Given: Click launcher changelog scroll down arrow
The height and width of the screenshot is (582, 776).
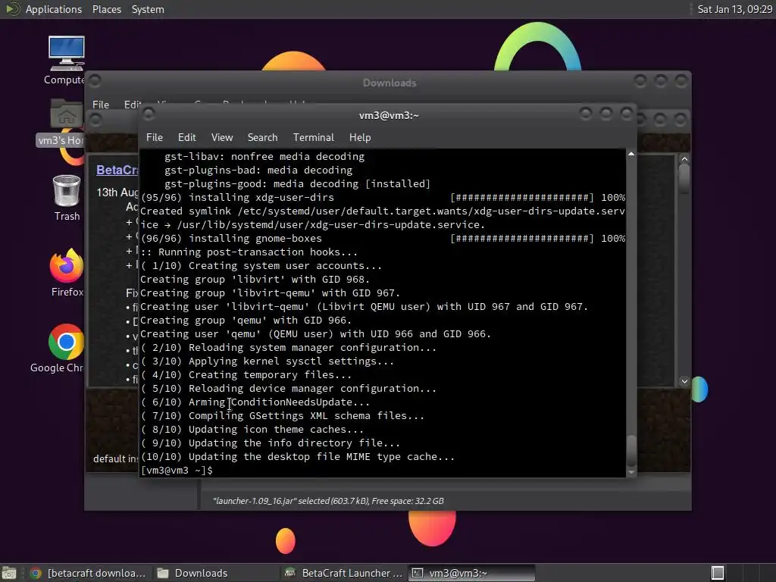Looking at the screenshot, I should [684, 381].
